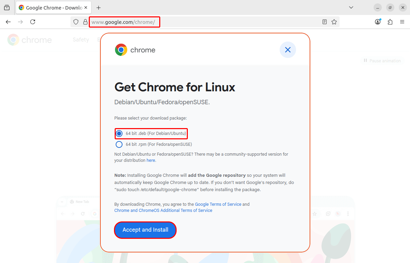This screenshot has width=410, height=263.
Task: Bookmark this page with star
Action: pyautogui.click(x=334, y=22)
